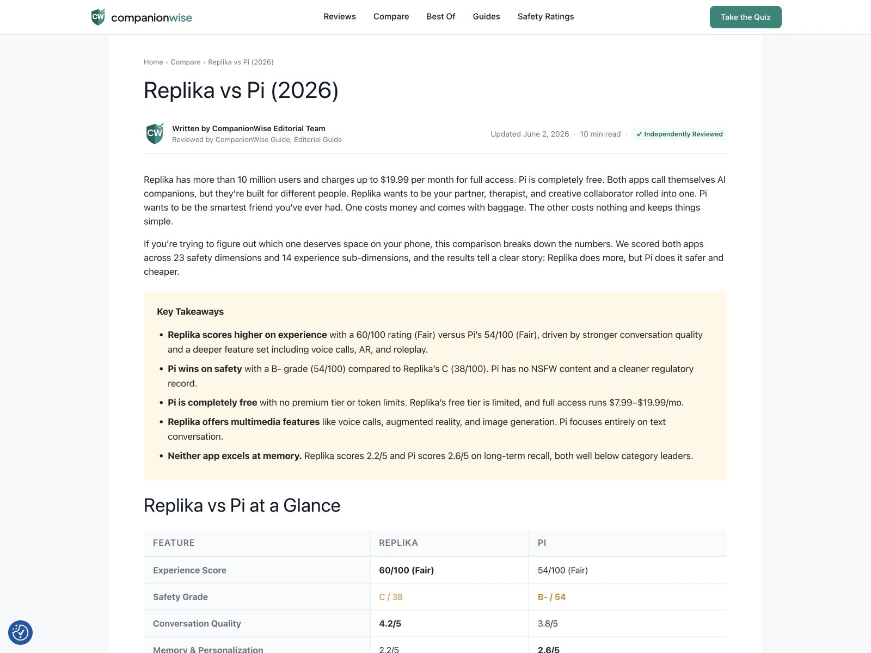The image size is (871, 653).
Task: Open the Reviews menu
Action: pos(340,17)
